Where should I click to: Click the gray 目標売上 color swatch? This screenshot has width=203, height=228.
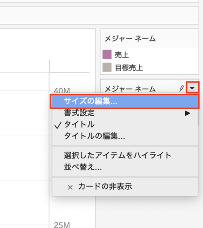tap(107, 67)
